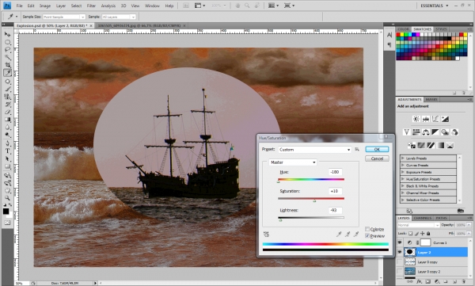Click the on-image adjustment hand icon
The width and height of the screenshot is (475, 286).
click(x=266, y=235)
